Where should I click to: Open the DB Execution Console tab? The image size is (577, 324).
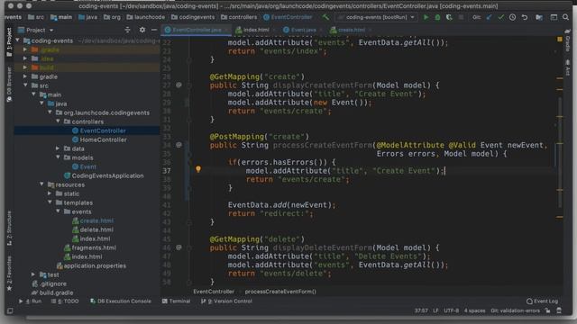(x=120, y=301)
